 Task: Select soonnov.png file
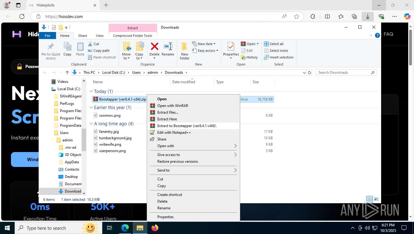[110, 115]
